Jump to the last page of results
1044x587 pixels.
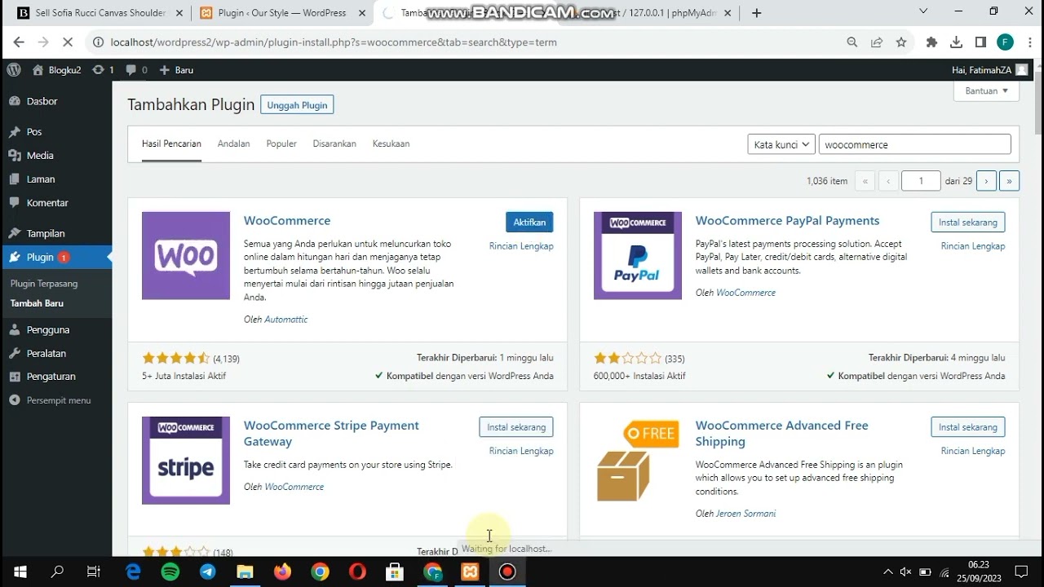pos(1010,181)
